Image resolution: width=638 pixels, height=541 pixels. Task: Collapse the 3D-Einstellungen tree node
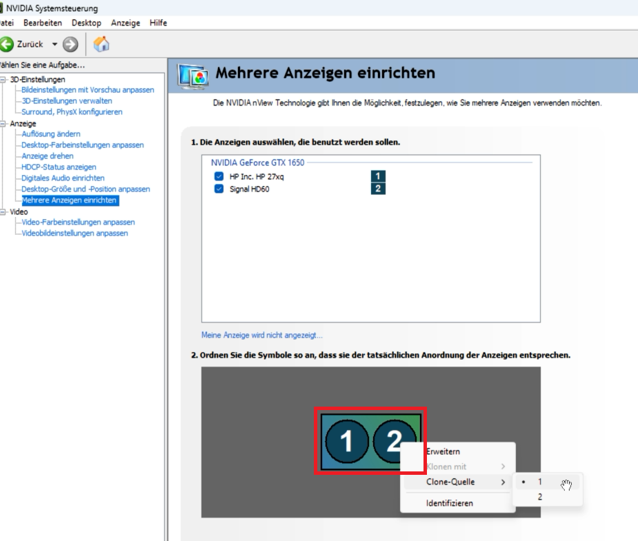[x=3, y=79]
